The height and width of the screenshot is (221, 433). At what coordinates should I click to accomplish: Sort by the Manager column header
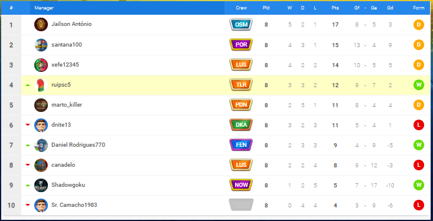click(x=44, y=8)
